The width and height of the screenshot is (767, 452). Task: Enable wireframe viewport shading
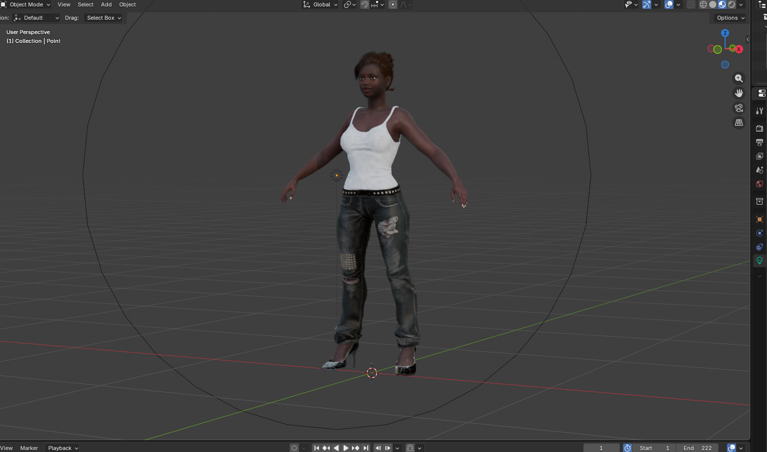coord(704,5)
